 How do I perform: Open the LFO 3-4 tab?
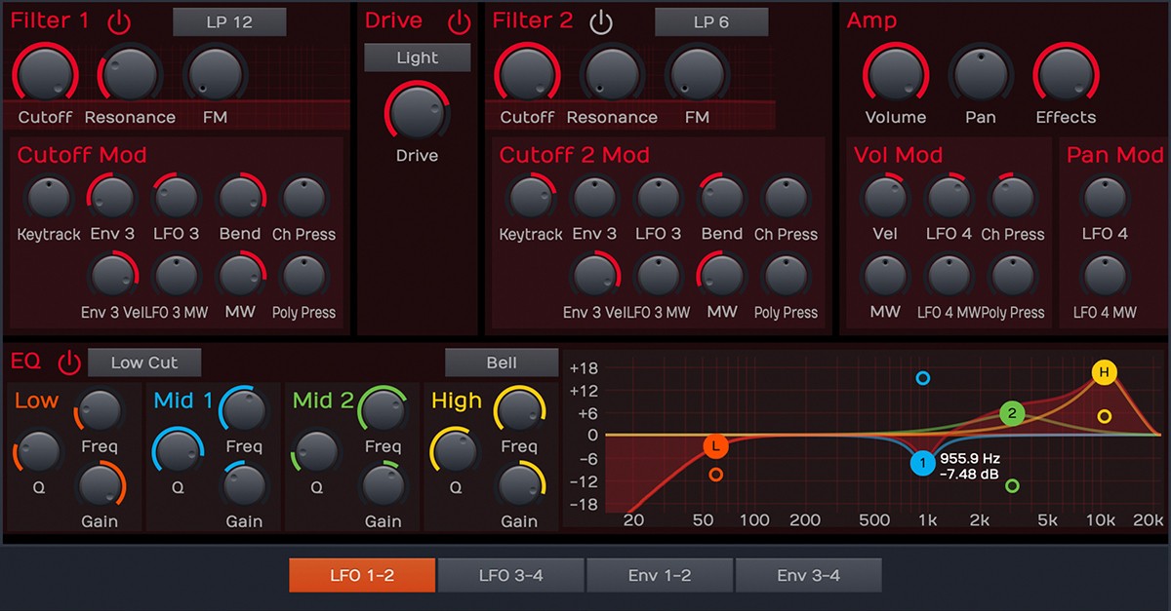click(509, 574)
